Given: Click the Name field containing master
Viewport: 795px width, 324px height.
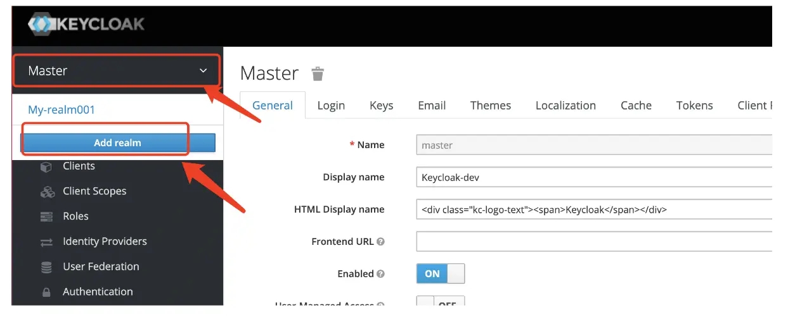Looking at the screenshot, I should click(x=594, y=145).
